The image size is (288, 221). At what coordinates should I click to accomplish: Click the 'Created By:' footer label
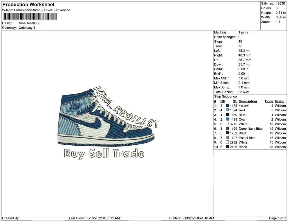pos(11,218)
